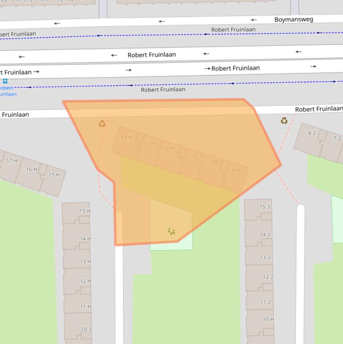Select building 11-1 in orange polygon

pyautogui.click(x=197, y=156)
